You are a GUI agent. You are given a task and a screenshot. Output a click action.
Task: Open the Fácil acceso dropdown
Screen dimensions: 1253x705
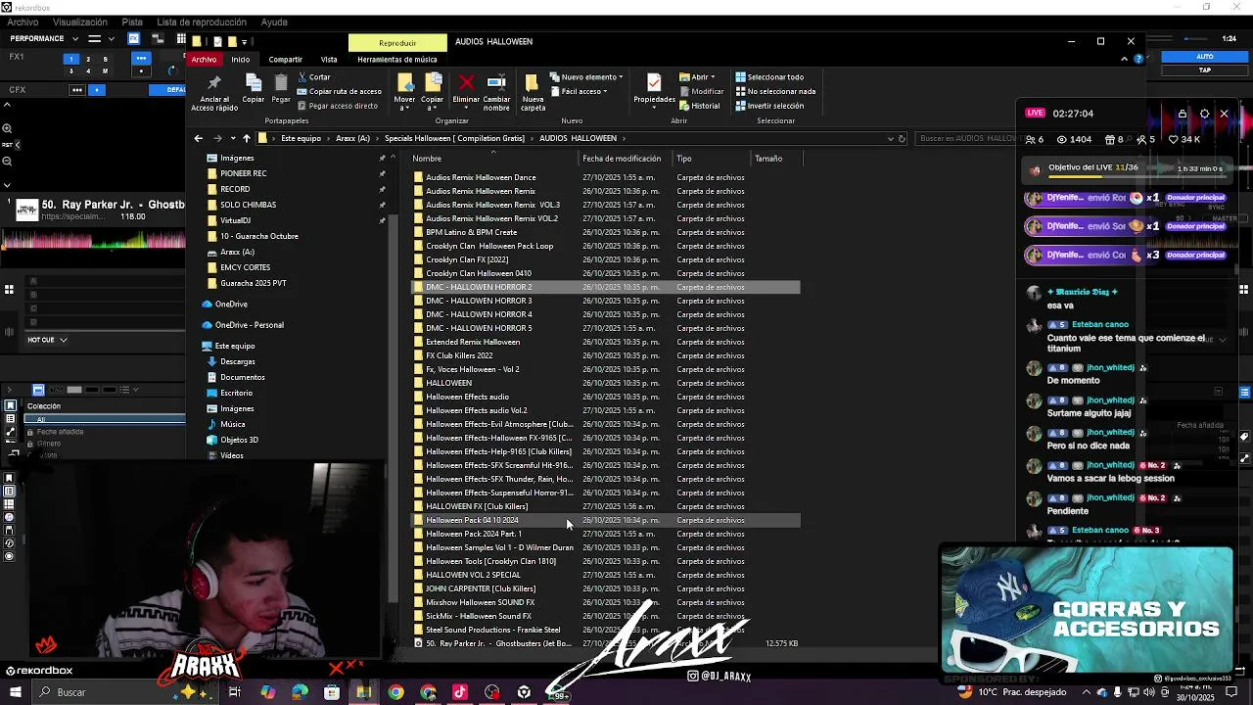pos(580,91)
